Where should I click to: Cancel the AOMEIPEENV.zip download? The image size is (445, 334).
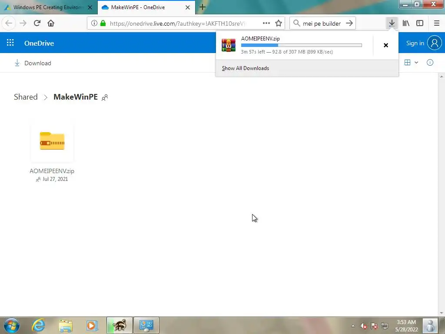click(x=386, y=45)
